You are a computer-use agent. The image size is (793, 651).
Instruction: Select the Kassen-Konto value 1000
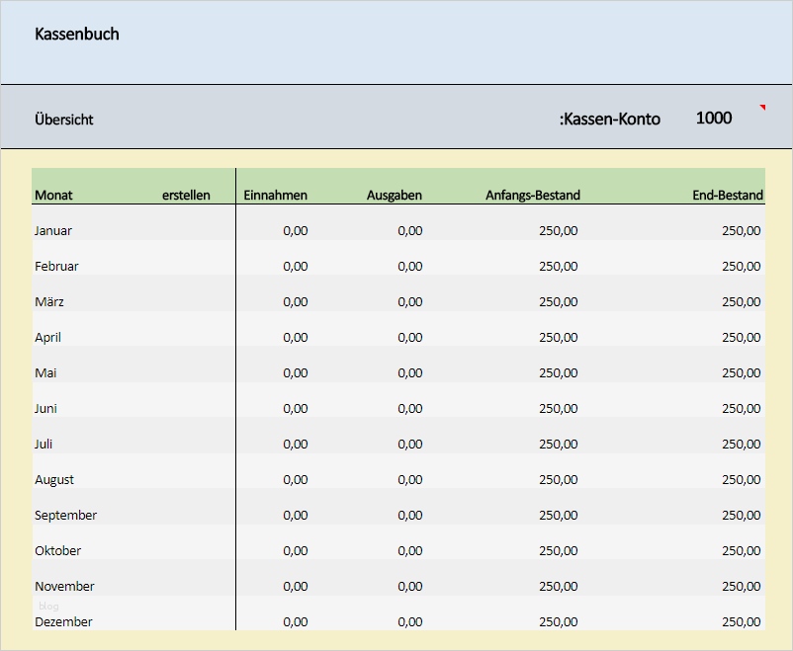[714, 118]
